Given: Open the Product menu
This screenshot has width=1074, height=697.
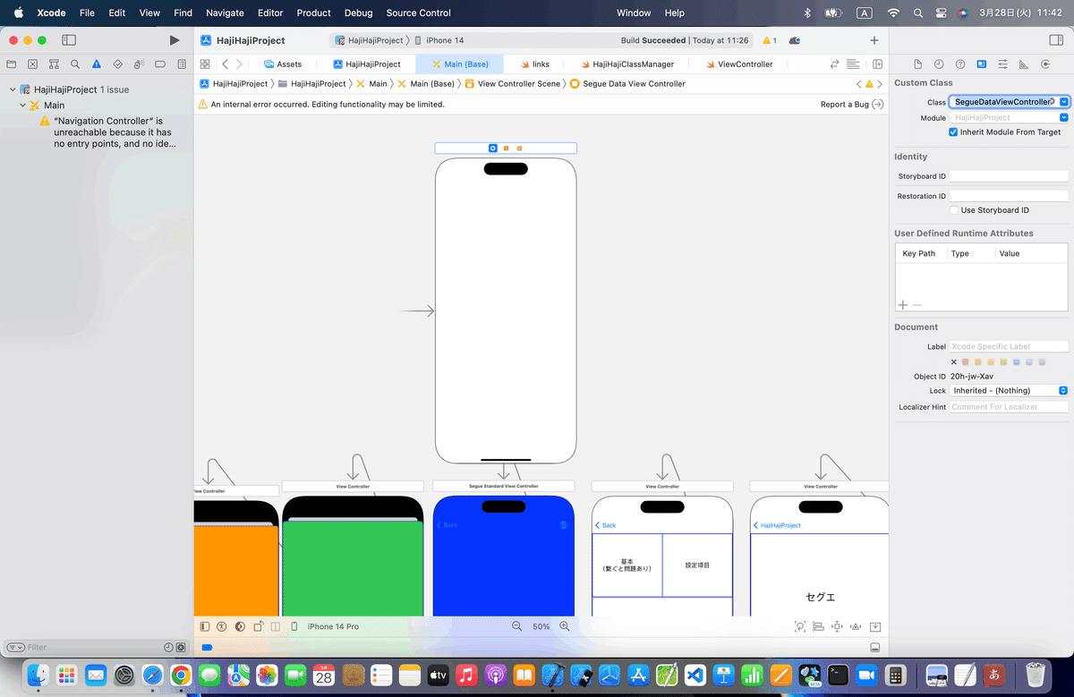Looking at the screenshot, I should [x=314, y=13].
